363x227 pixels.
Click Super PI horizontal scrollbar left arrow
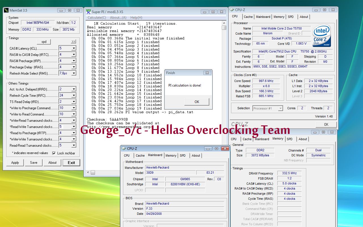point(88,172)
